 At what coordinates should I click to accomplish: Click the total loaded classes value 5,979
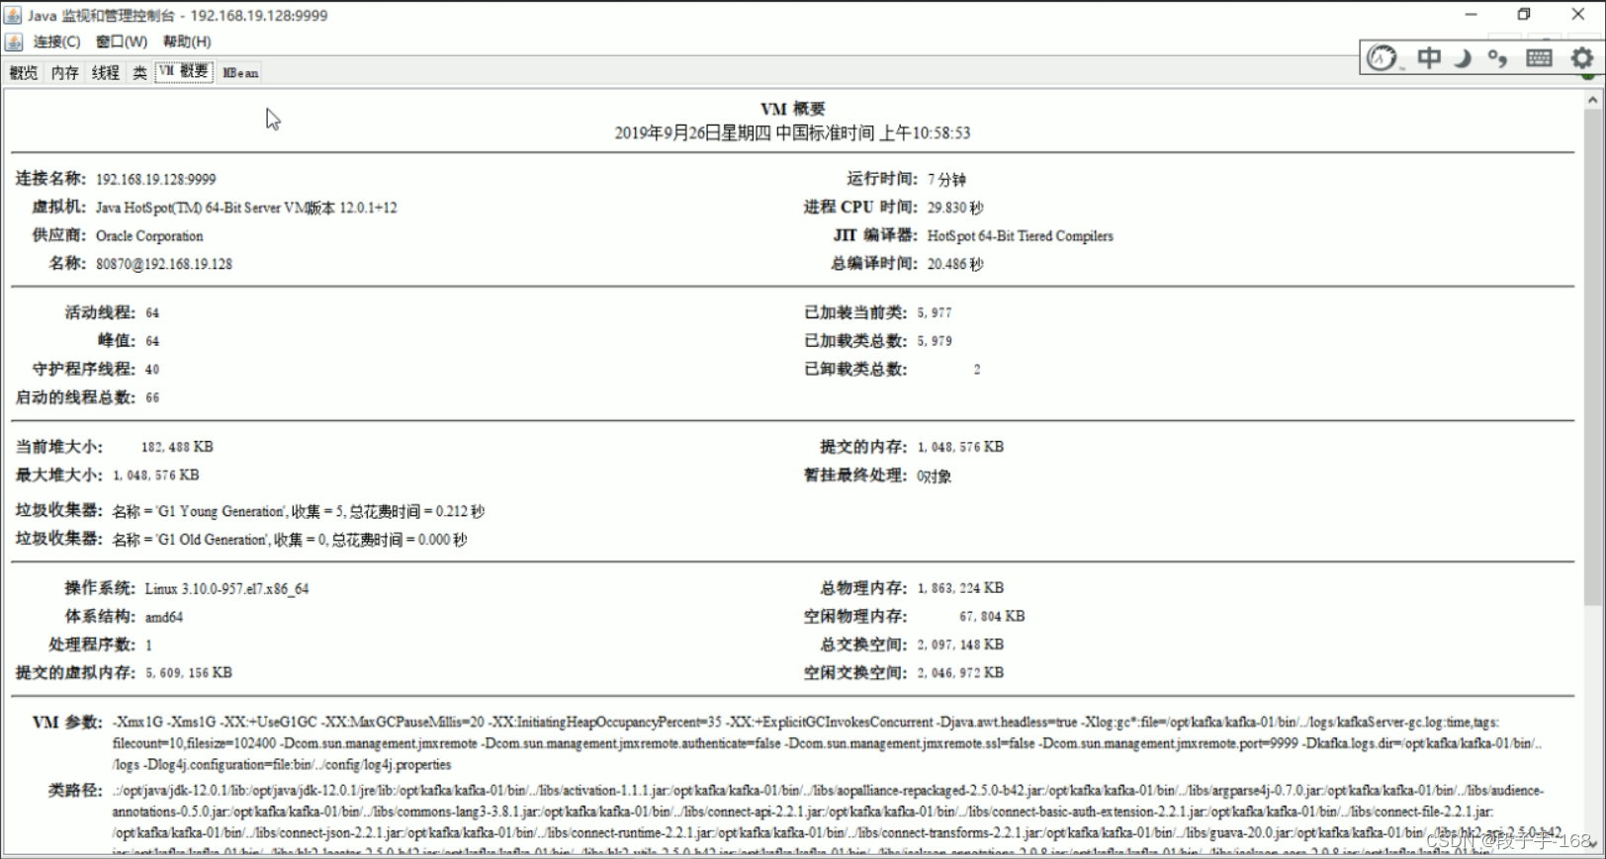[x=935, y=341]
